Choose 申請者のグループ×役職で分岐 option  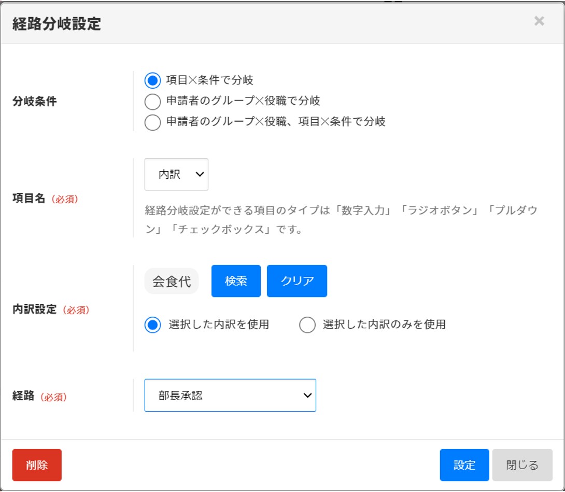coord(152,101)
